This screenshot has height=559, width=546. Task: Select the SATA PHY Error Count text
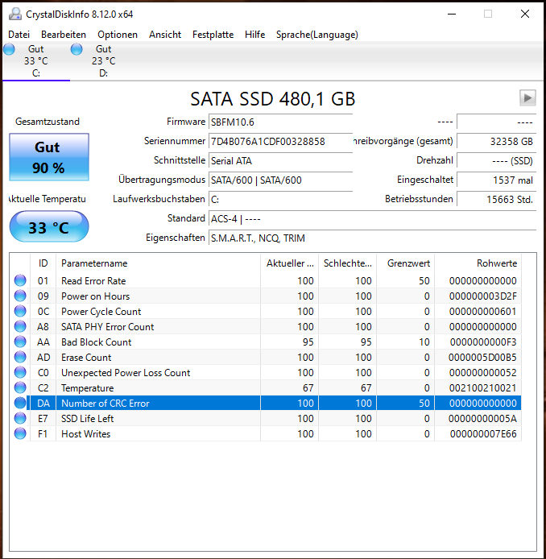tap(107, 327)
